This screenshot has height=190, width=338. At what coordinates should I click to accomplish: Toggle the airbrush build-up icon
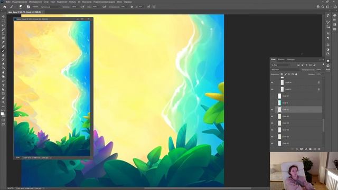[104, 7]
